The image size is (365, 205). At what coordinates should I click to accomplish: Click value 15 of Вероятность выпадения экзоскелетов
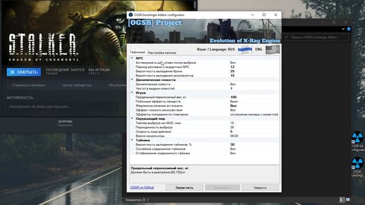(232, 76)
